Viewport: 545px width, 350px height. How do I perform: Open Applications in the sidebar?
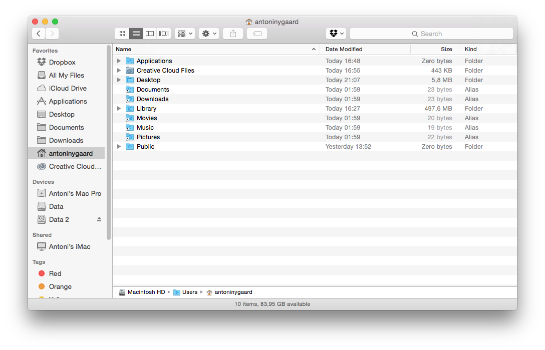click(x=67, y=102)
